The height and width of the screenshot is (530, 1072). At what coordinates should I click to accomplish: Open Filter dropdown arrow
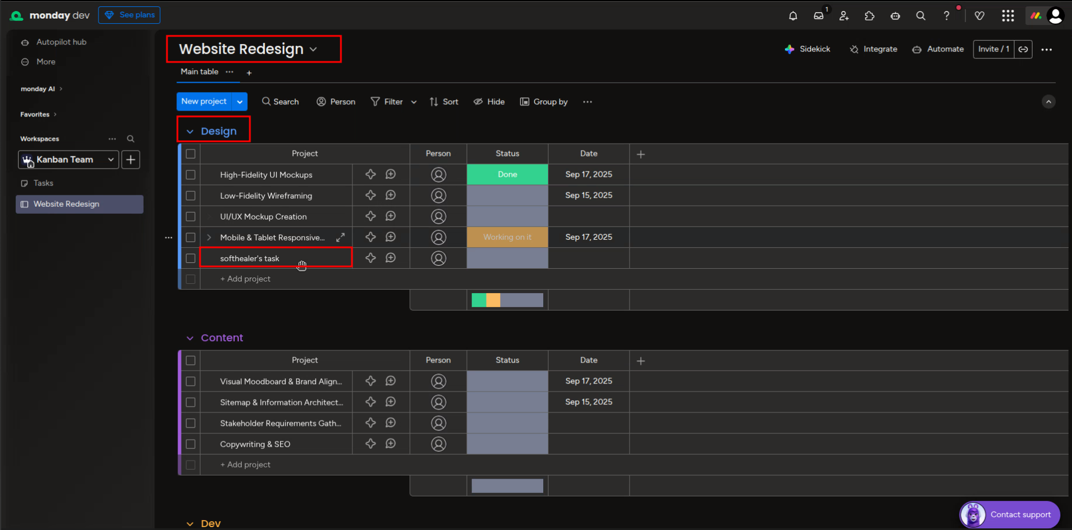414,102
